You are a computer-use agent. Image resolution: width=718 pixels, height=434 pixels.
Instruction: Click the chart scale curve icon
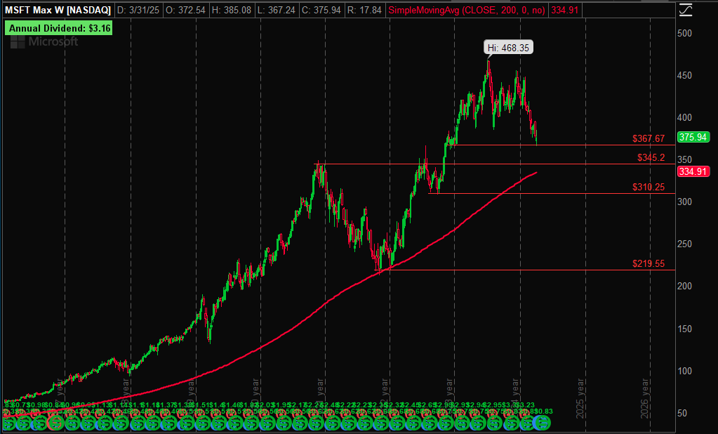click(x=686, y=10)
